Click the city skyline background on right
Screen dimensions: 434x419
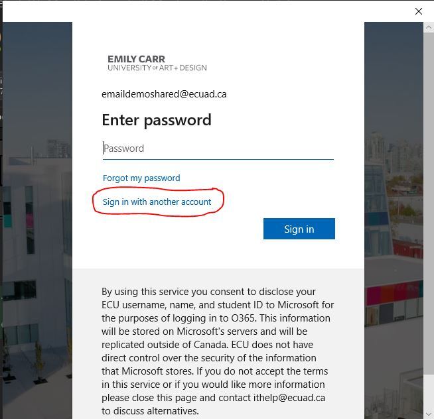[x=394, y=220]
